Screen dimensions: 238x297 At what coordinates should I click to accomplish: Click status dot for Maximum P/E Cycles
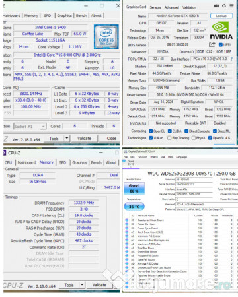[127, 244]
